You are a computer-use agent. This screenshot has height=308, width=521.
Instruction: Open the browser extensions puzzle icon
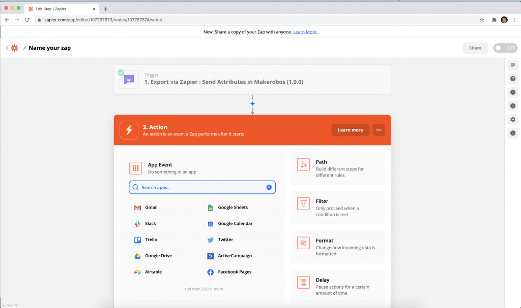(x=494, y=20)
